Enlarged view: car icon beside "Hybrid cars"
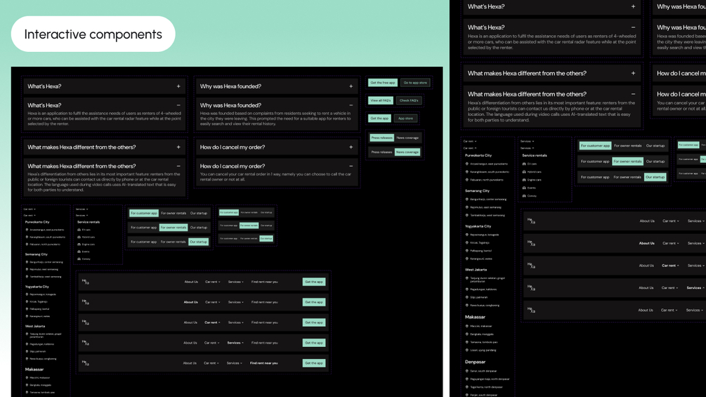The height and width of the screenshot is (397, 706). pyautogui.click(x=524, y=172)
